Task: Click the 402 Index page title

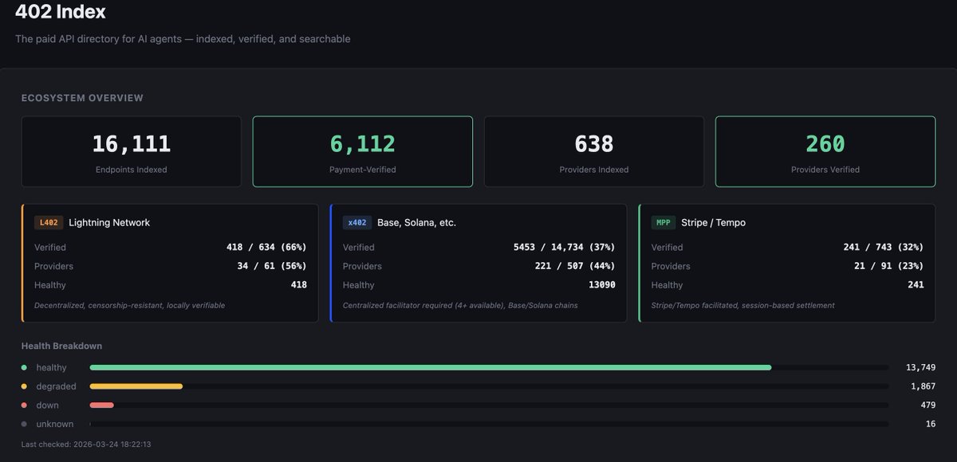Action: [61, 12]
